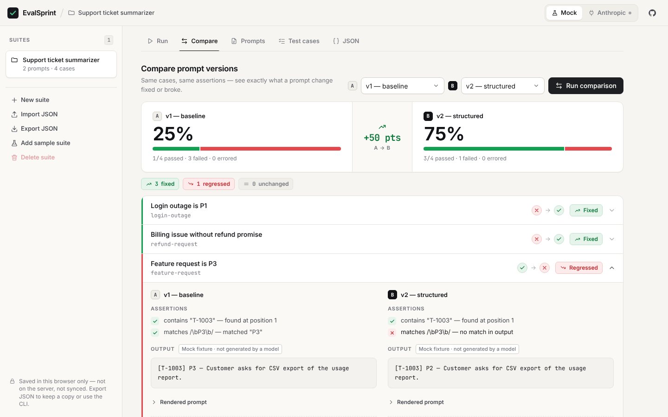Click the green pass icon in Billing issue row

(x=559, y=239)
